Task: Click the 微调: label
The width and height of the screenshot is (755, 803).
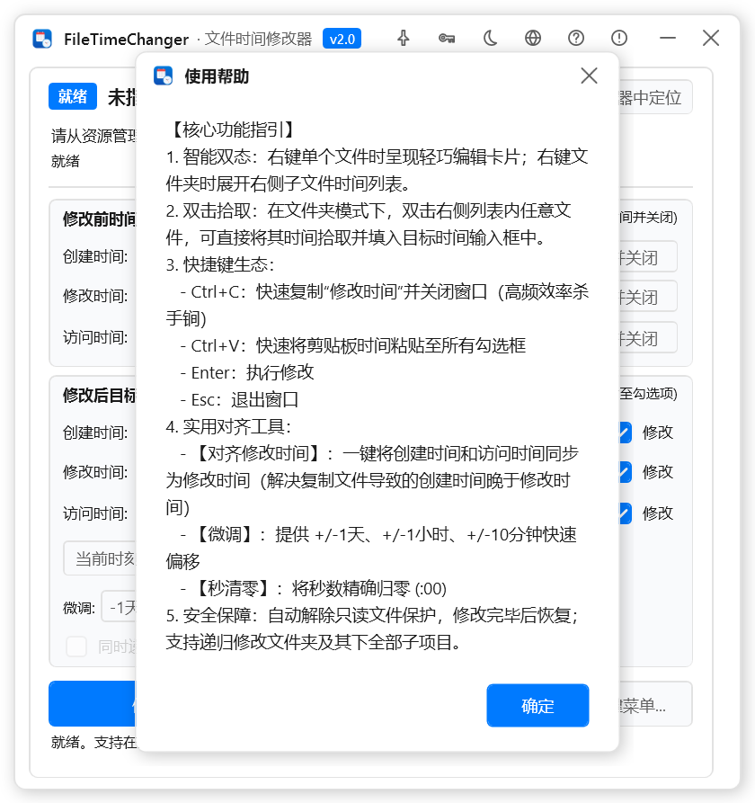Action: point(79,608)
